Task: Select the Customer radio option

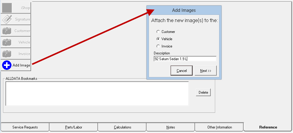Action: point(158,32)
